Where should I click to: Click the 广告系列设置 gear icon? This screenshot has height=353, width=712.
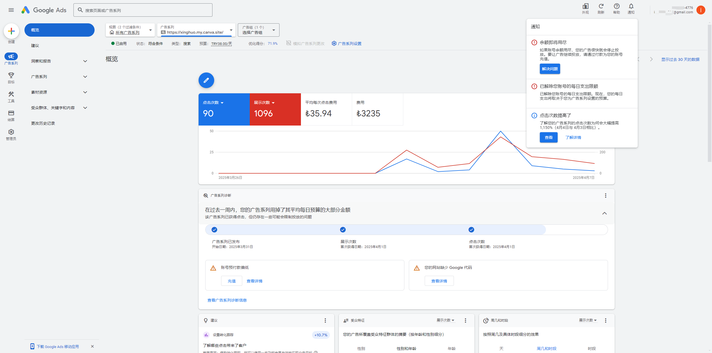334,43
